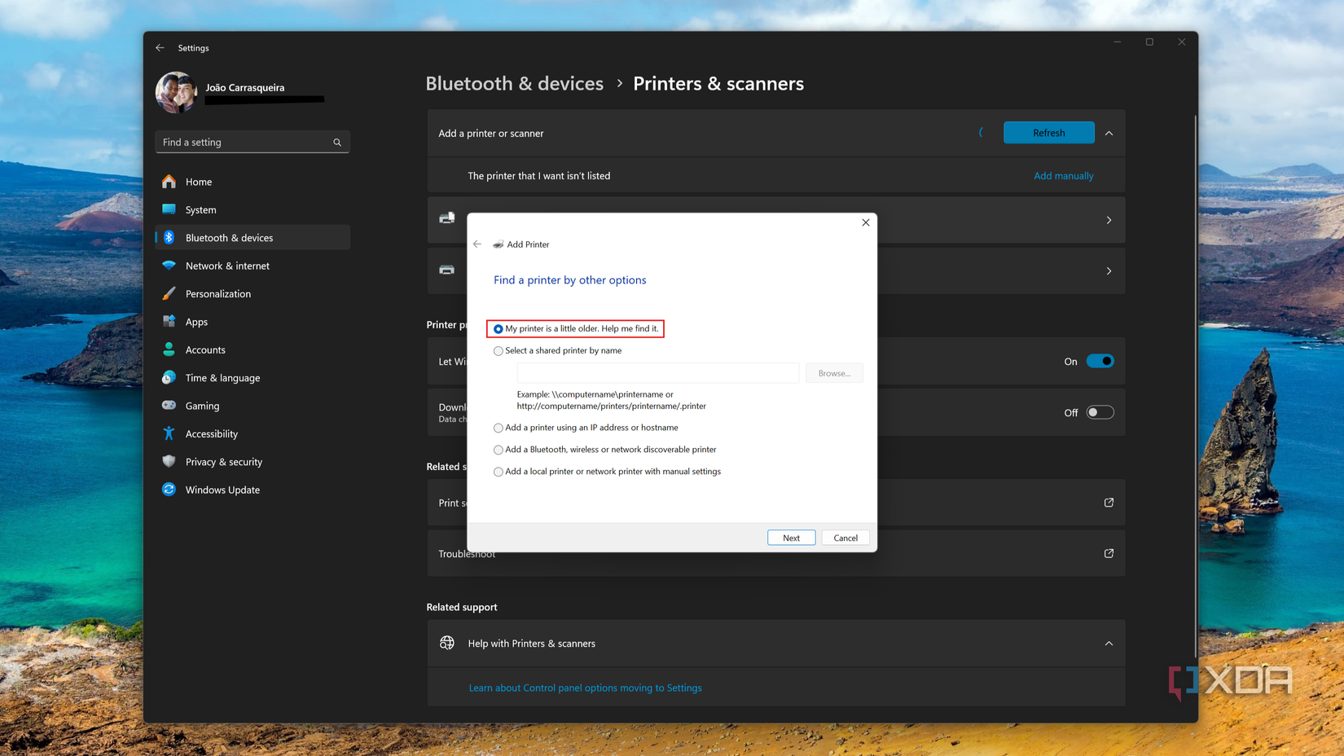Select 'Add a local printer or network printer' option
This screenshot has width=1344, height=756.
[499, 472]
